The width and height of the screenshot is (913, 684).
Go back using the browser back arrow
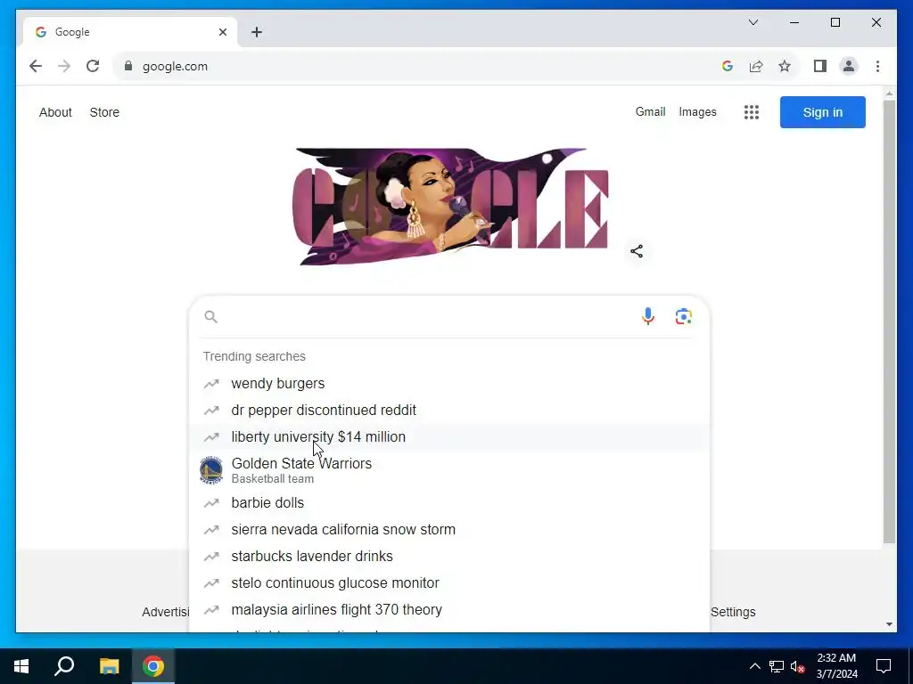click(x=36, y=66)
